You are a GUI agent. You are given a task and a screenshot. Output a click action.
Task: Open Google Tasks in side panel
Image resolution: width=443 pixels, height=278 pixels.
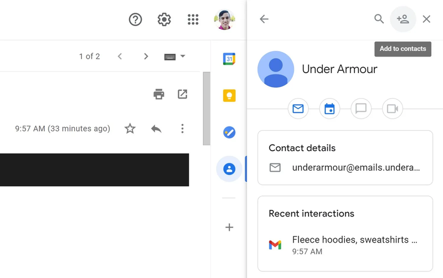coord(229,132)
